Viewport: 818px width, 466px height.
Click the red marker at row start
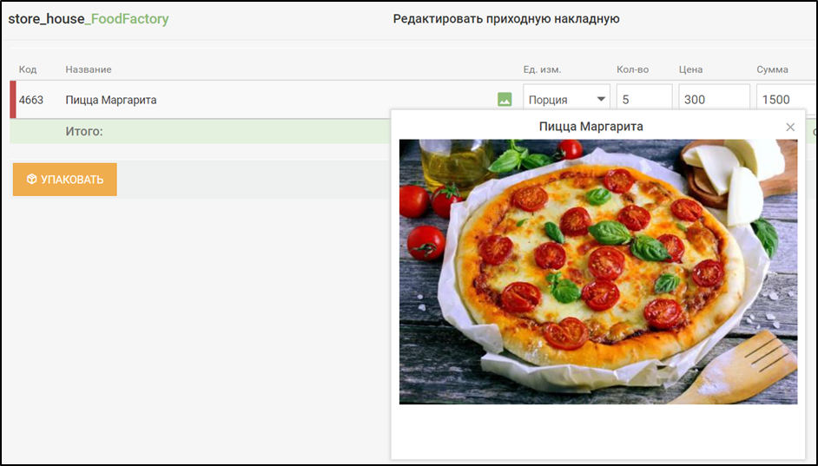(x=13, y=100)
